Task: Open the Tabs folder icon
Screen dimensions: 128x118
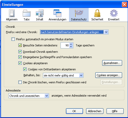Action: pos(27,13)
